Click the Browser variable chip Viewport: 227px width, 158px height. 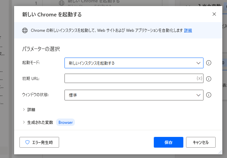click(x=65, y=123)
